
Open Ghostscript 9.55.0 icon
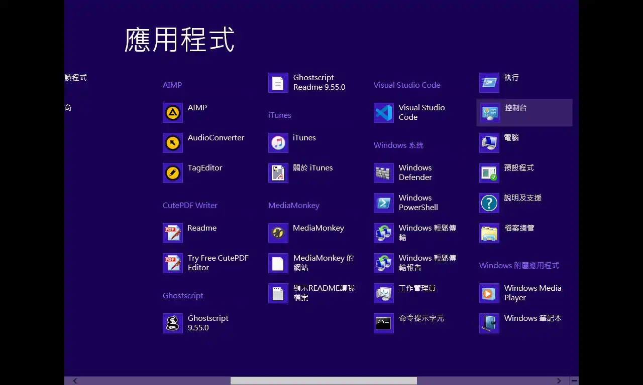[173, 323]
